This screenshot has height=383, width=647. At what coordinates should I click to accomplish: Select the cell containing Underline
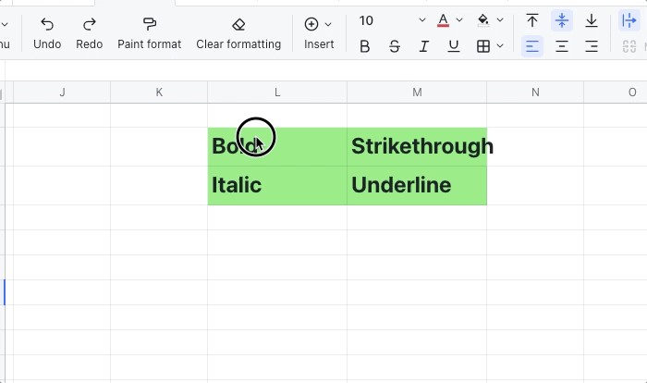pos(417,185)
